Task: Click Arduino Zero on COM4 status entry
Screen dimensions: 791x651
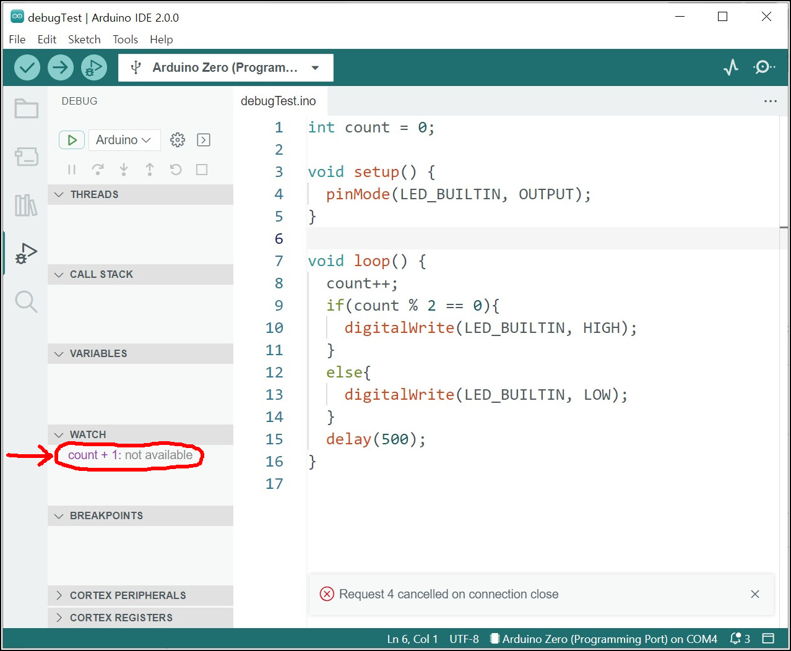Action: click(603, 639)
